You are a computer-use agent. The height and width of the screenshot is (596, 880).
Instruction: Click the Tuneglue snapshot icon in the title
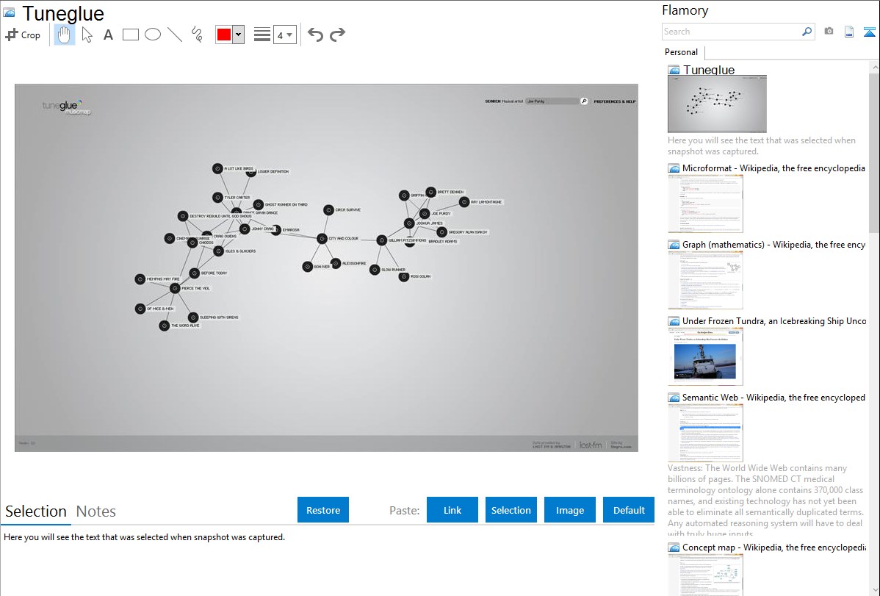(x=9, y=13)
